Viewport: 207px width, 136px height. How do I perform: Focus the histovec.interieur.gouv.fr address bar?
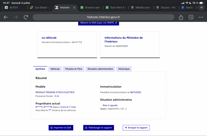point(103,17)
